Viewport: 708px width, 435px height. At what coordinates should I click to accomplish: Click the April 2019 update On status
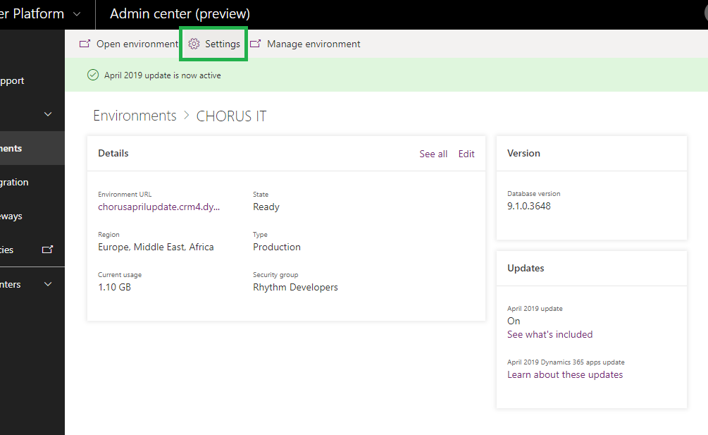point(514,321)
